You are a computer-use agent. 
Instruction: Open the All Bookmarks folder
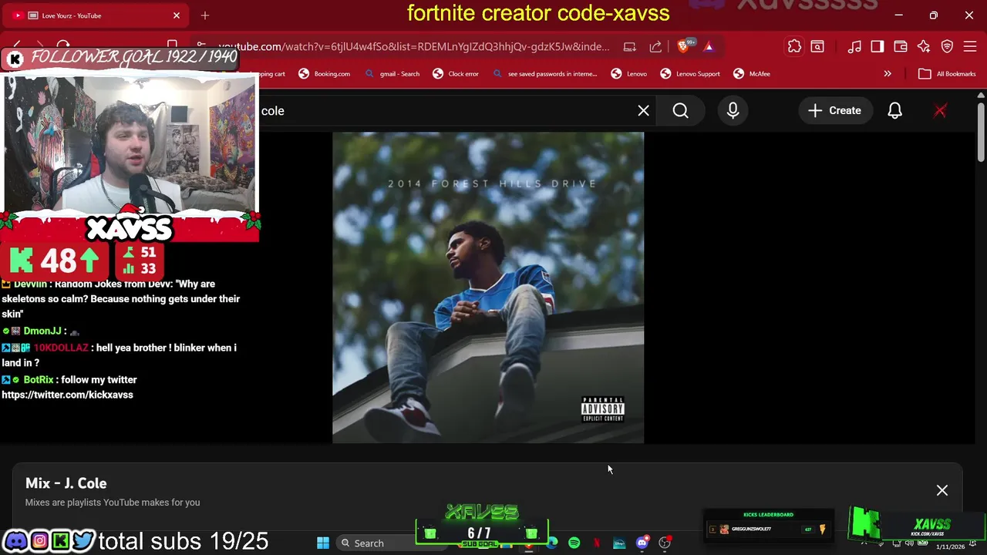(x=947, y=74)
